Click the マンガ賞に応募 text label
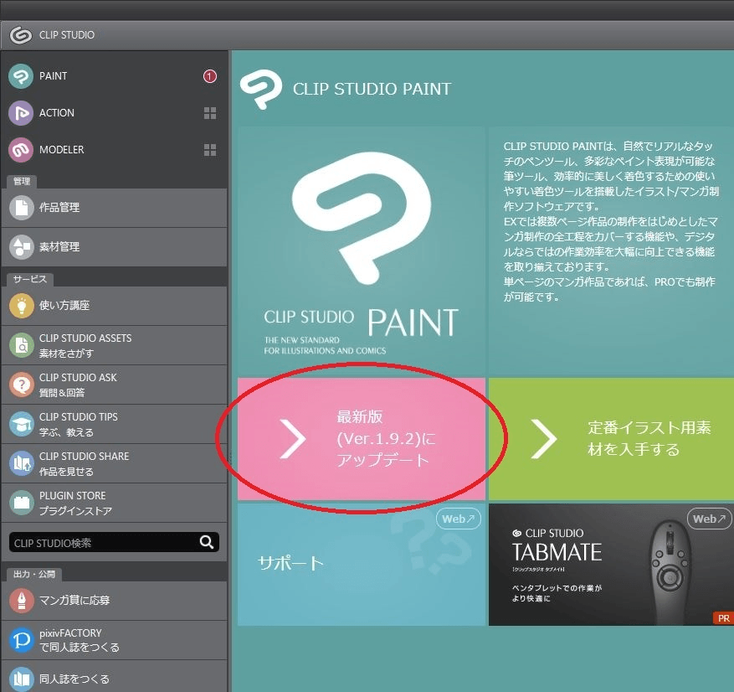 click(x=74, y=600)
